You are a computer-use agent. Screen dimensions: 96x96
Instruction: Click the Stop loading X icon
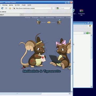6,8
